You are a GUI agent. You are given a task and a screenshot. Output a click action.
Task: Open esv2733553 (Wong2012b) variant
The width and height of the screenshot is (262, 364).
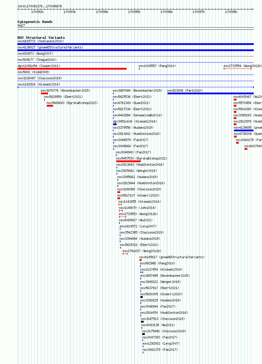pyautogui.click(x=138, y=214)
